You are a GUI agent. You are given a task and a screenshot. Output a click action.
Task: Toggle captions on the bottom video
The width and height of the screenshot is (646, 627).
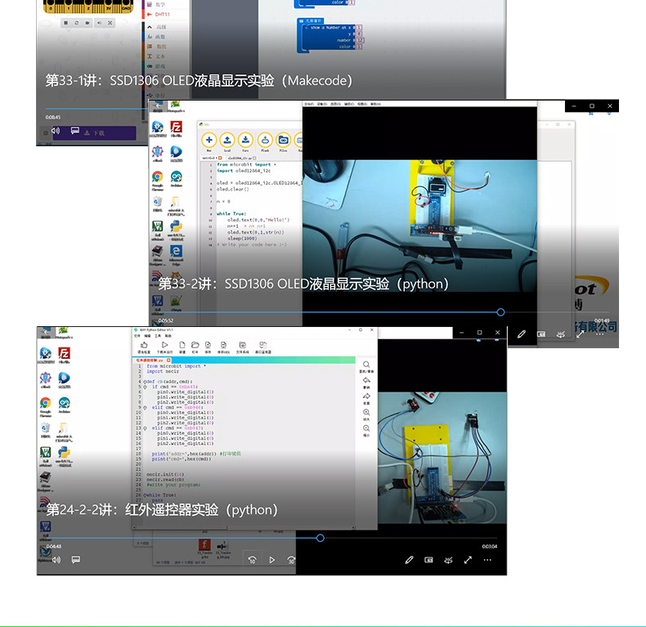click(76, 559)
